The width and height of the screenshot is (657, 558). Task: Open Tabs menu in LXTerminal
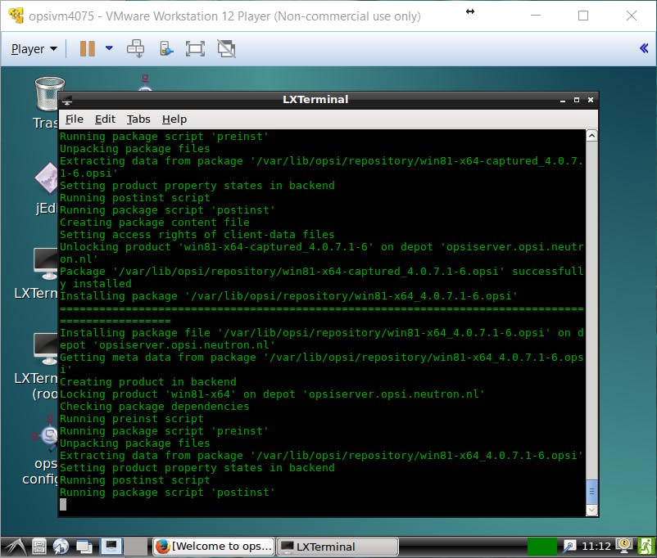(x=138, y=119)
